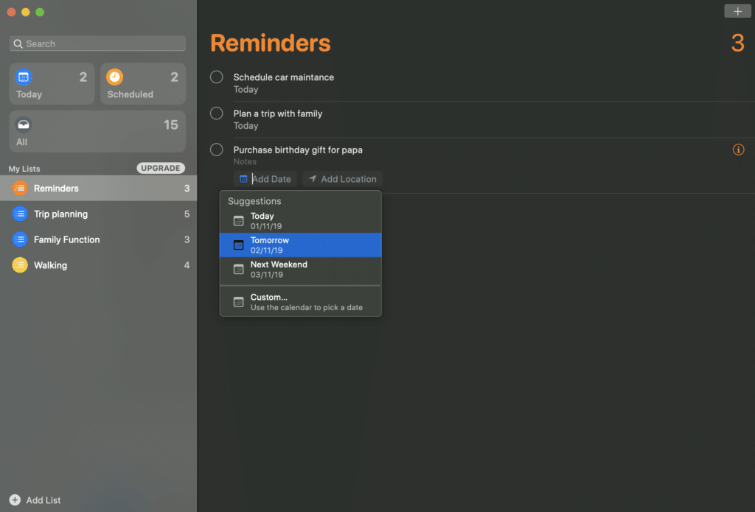Image resolution: width=755 pixels, height=512 pixels.
Task: Click the Search field
Action: pyautogui.click(x=97, y=43)
